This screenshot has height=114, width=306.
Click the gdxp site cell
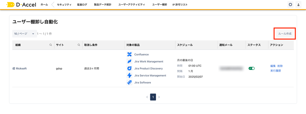coord(59,68)
